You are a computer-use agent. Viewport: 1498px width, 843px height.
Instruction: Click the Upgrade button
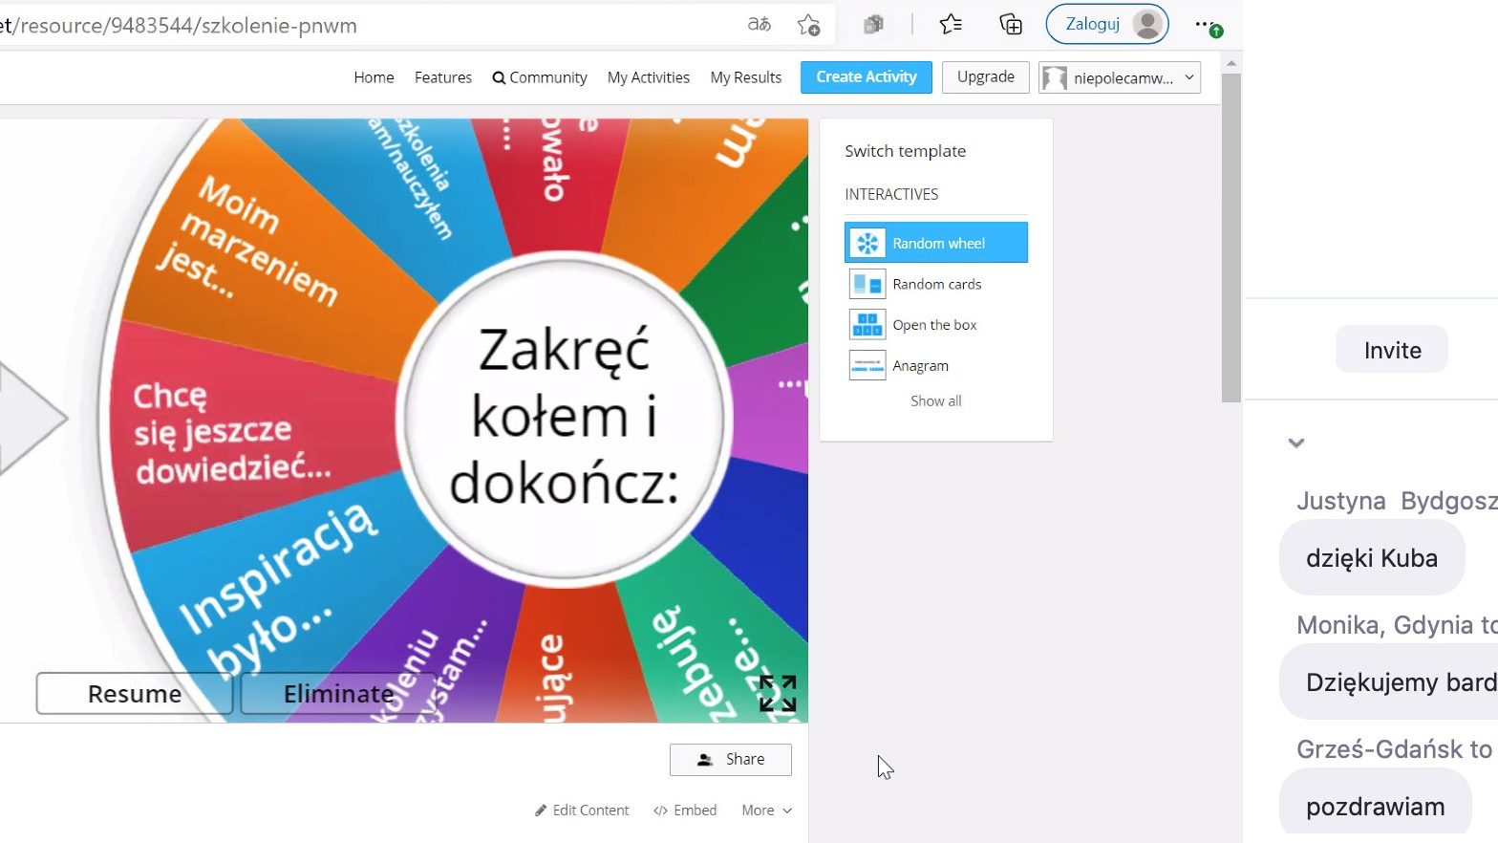pyautogui.click(x=986, y=76)
